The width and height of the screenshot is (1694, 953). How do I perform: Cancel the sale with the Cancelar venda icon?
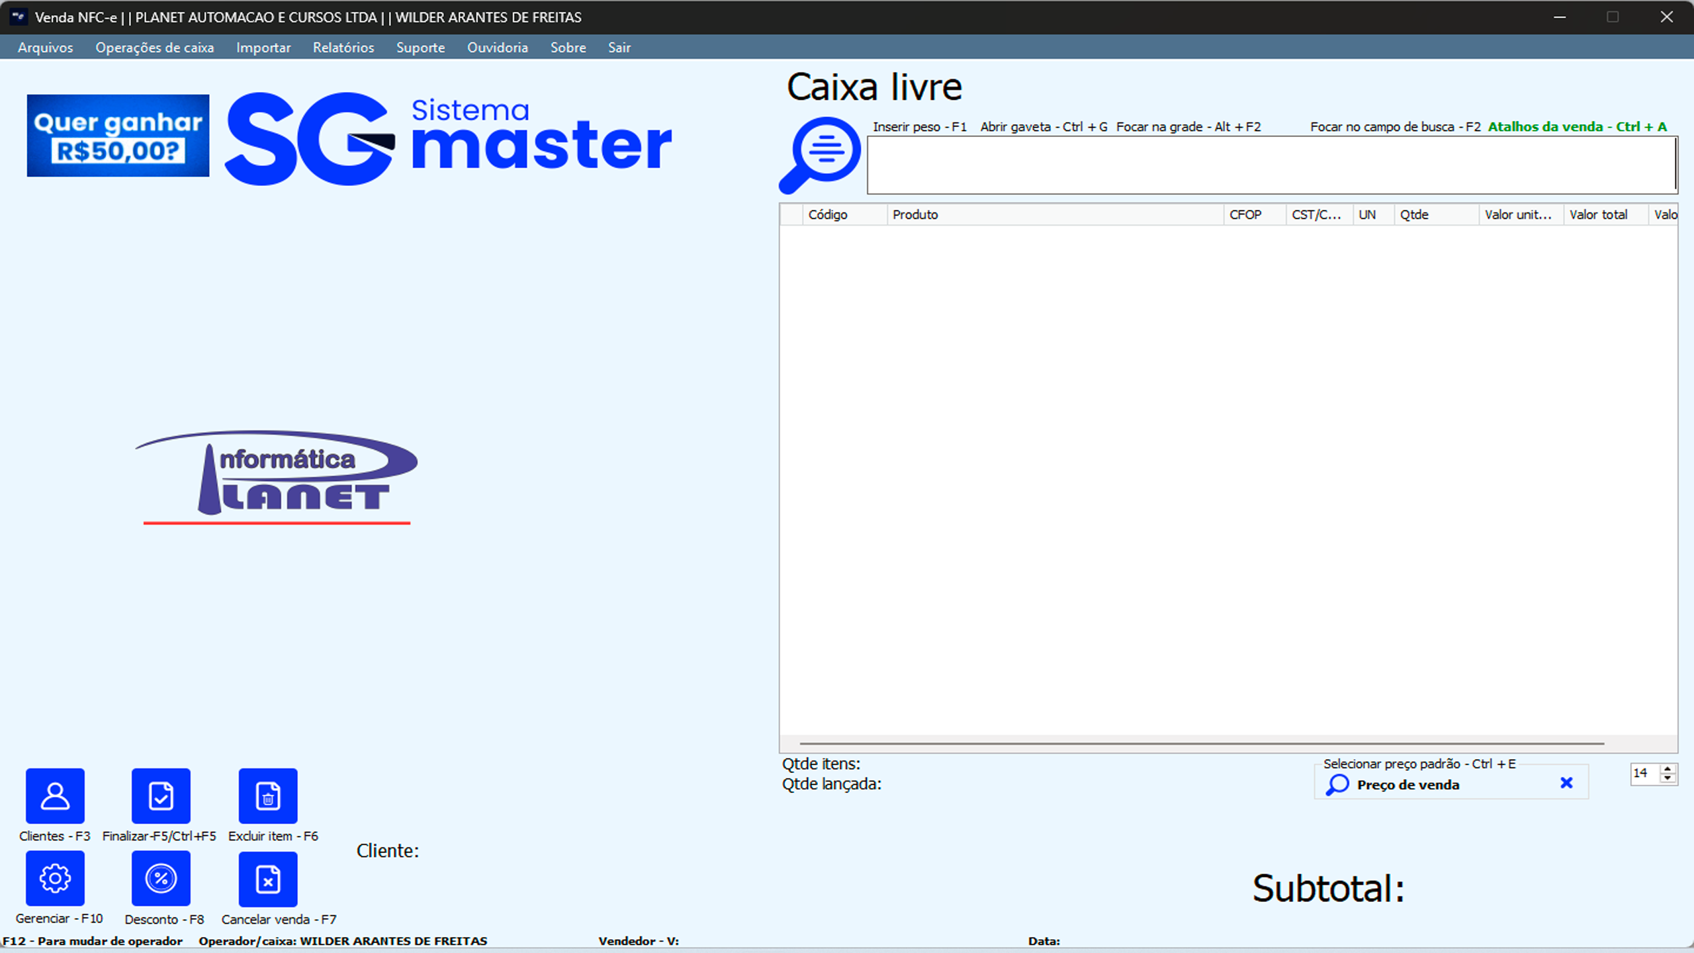267,878
